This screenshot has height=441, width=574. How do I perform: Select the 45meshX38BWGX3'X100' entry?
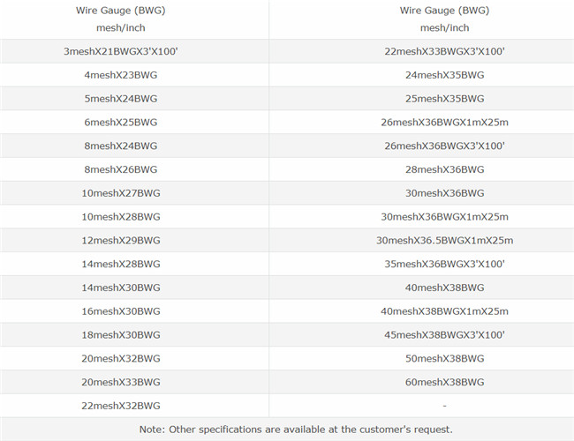tap(444, 335)
